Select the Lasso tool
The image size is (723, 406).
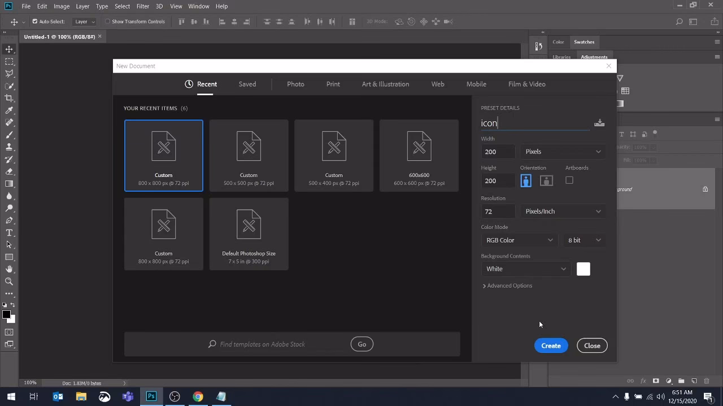8,73
